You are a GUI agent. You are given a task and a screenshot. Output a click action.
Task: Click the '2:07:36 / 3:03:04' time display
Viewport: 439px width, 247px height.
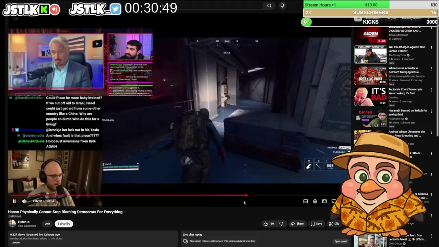[43, 201]
